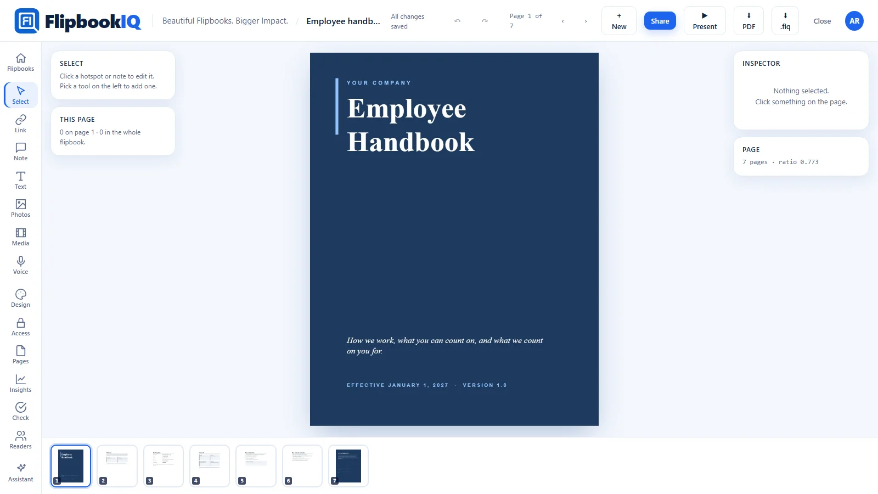Select page 2 thumbnail
The image size is (878, 494).
[x=117, y=466]
